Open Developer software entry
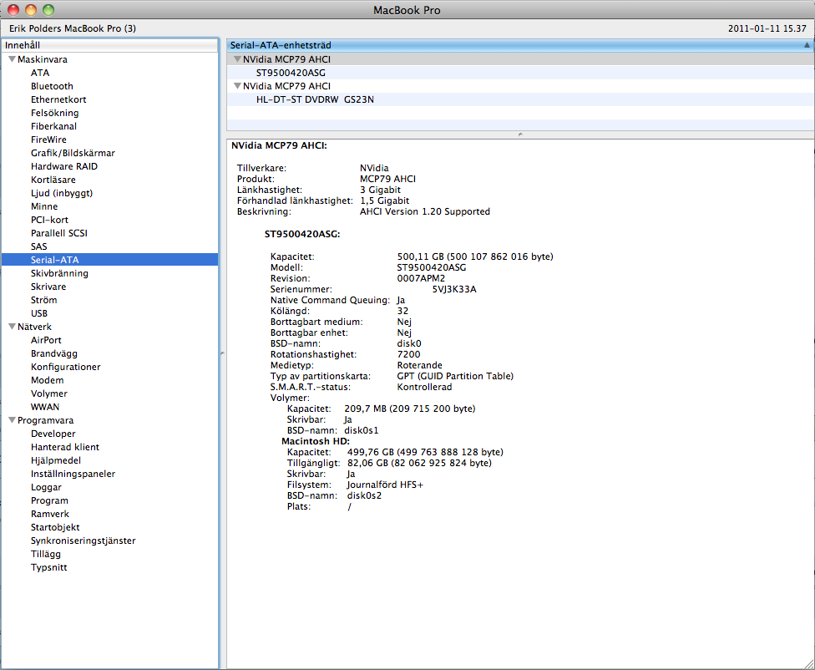This screenshot has width=815, height=670. point(53,434)
